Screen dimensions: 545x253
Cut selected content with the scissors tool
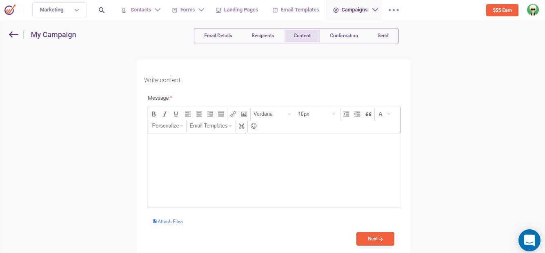coord(241,126)
